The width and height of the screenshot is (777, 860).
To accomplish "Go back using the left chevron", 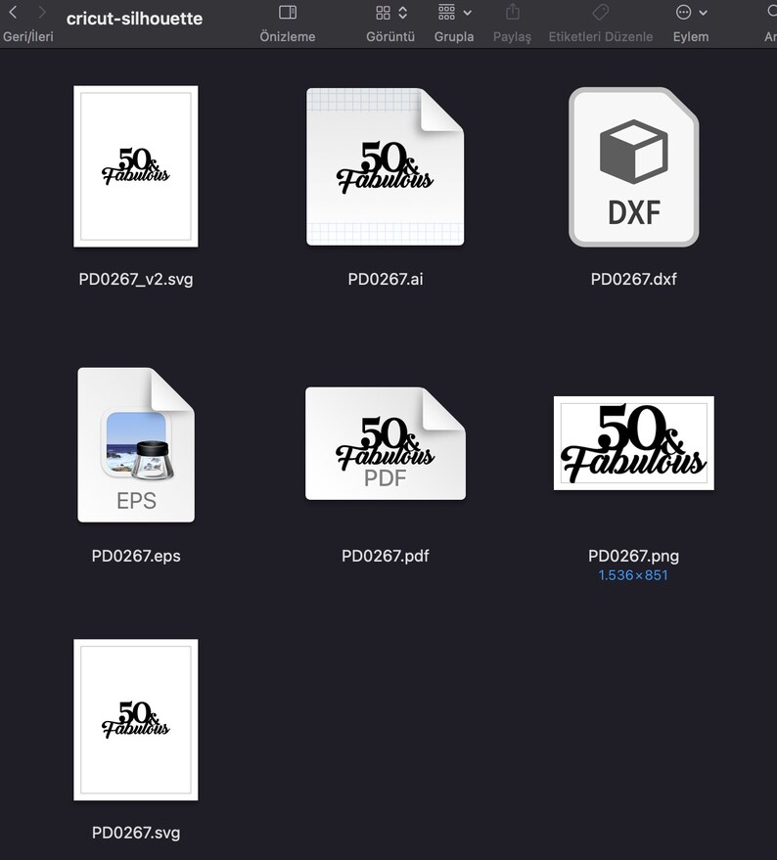I will click(13, 12).
